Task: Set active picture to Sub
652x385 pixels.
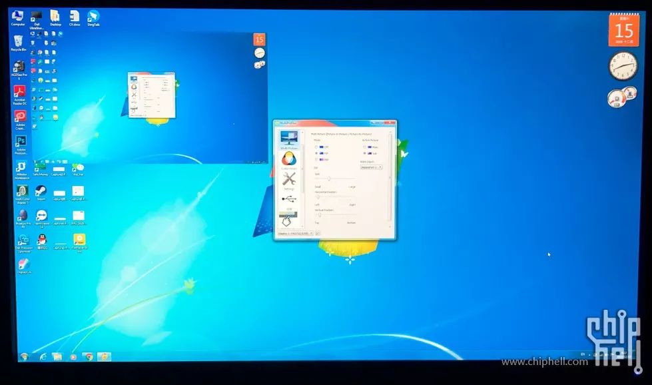Action: (365, 153)
